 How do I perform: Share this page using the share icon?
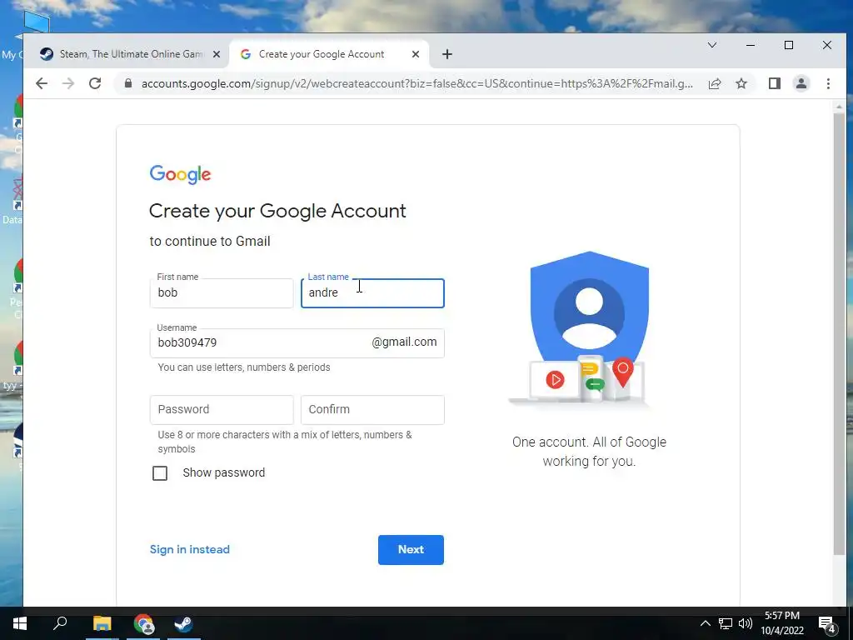click(x=715, y=83)
